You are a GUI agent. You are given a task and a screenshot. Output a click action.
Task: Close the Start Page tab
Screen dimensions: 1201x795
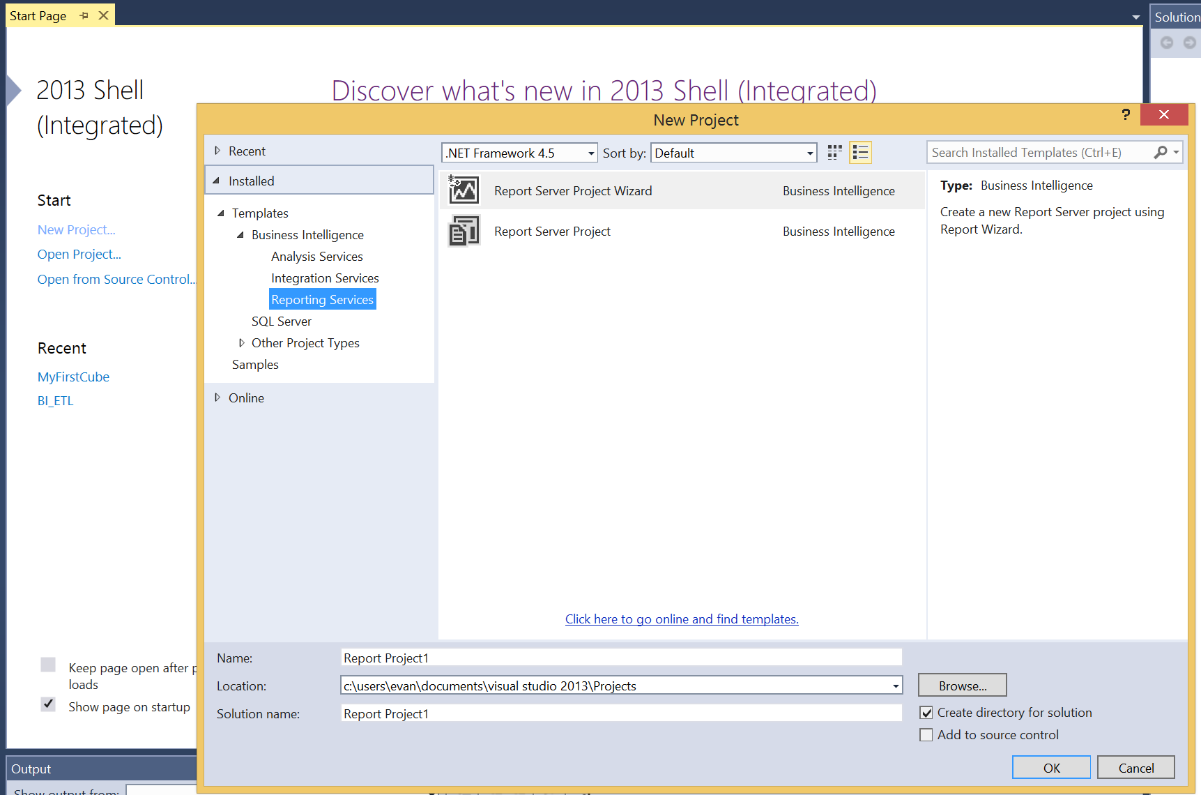[x=104, y=15]
